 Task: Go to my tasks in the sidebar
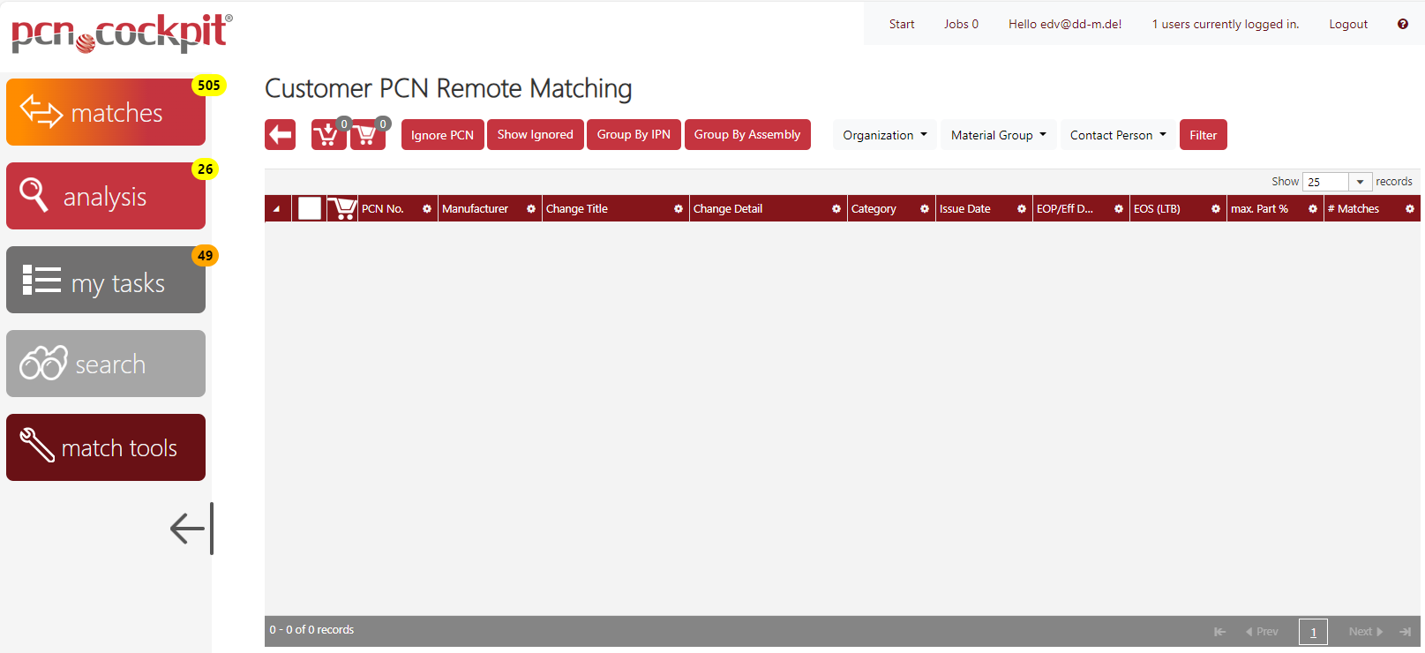coord(106,281)
